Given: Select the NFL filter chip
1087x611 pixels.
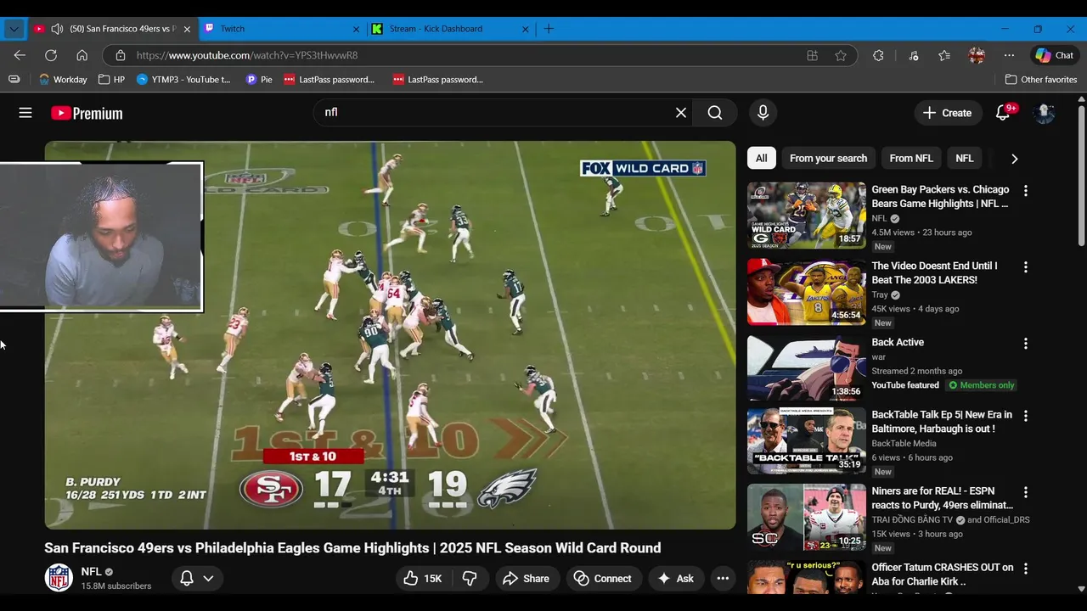Looking at the screenshot, I should click(965, 158).
